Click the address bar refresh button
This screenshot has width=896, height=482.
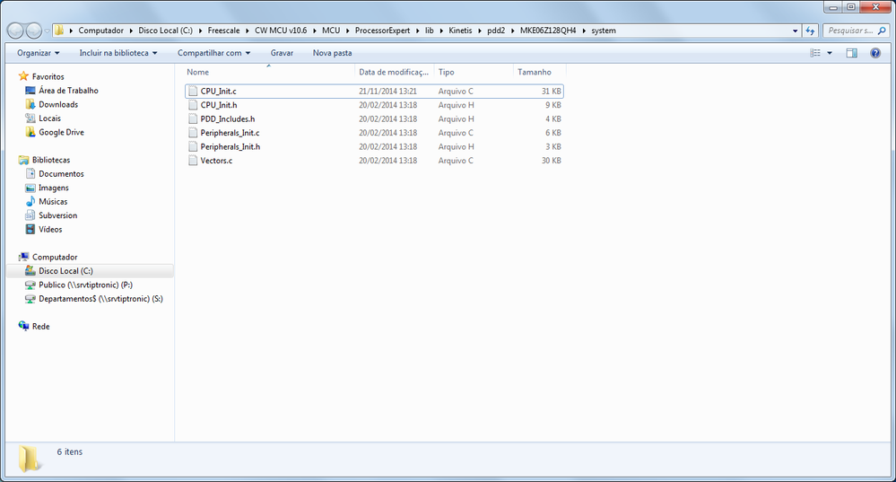click(810, 31)
